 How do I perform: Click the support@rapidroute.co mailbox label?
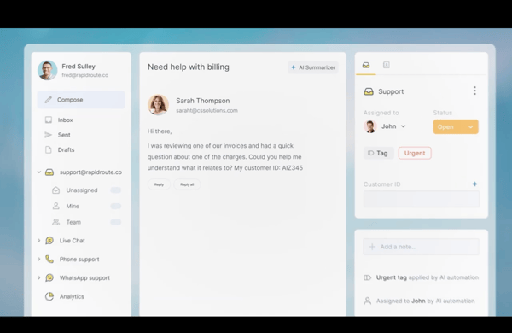[90, 172]
